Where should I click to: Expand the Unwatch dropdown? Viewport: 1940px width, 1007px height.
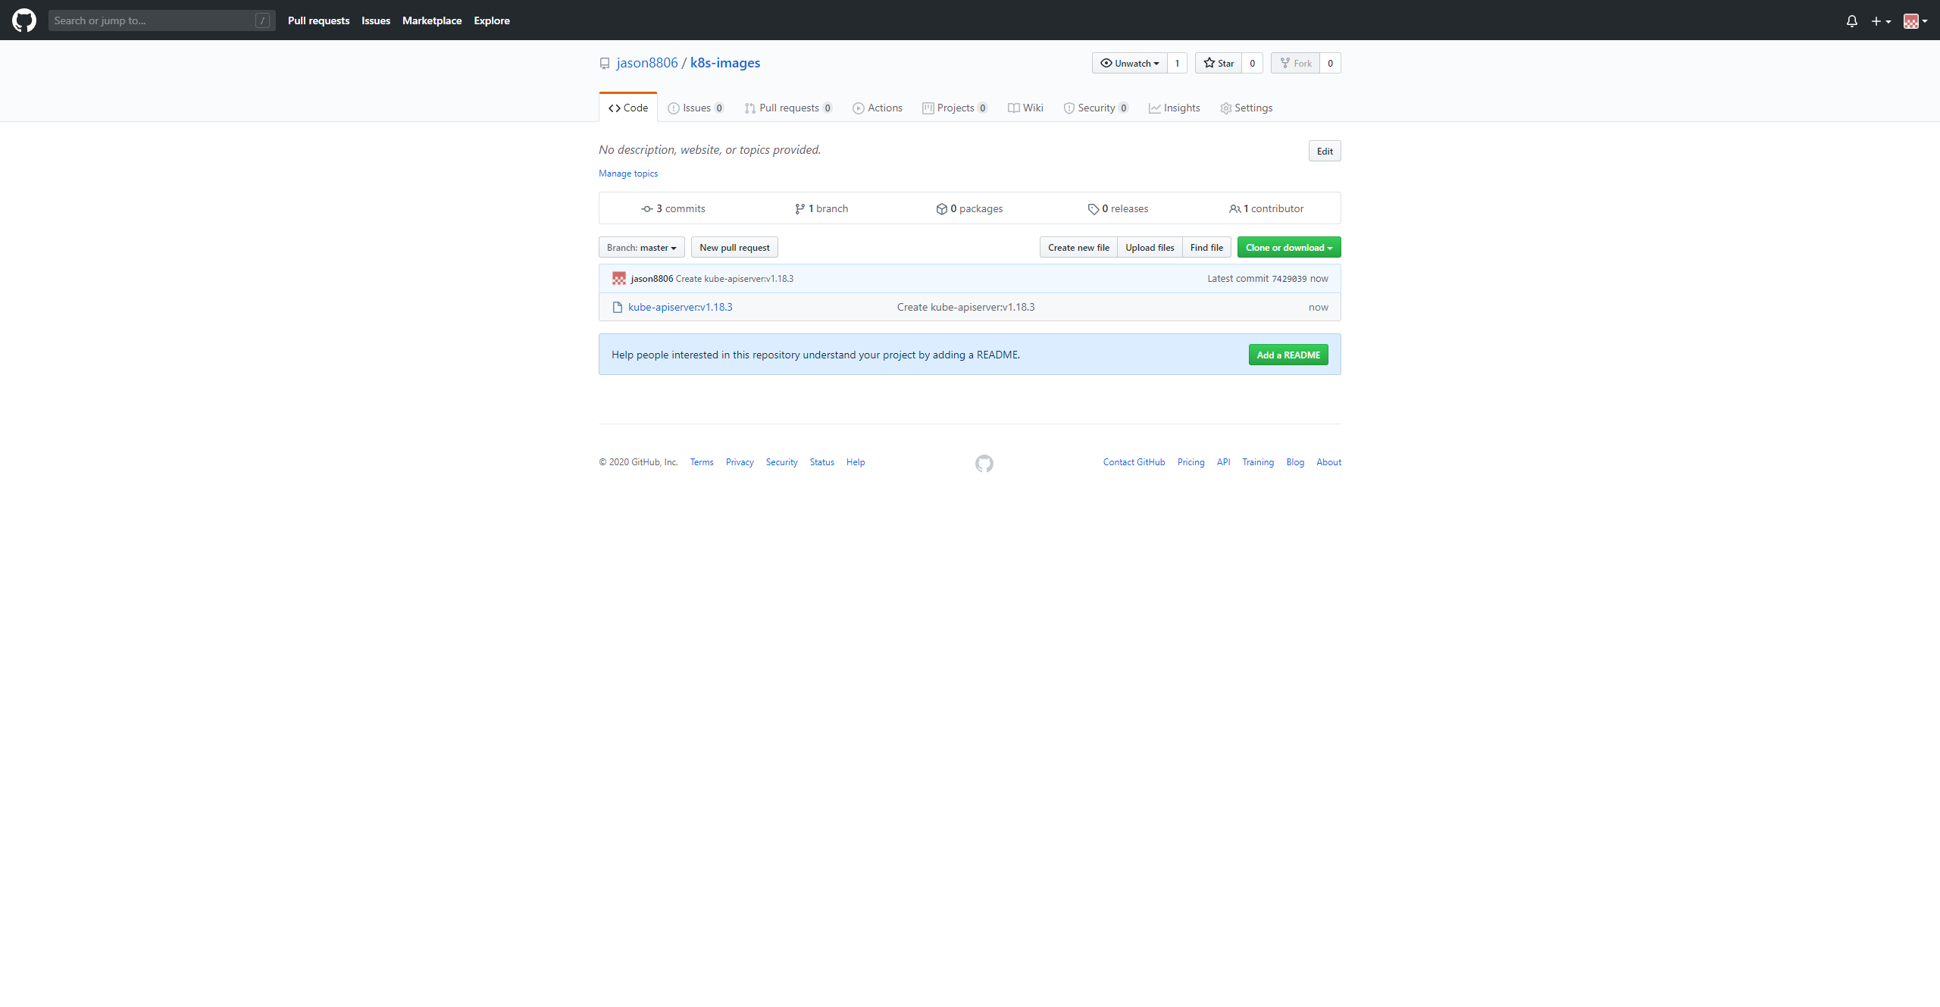(1130, 63)
